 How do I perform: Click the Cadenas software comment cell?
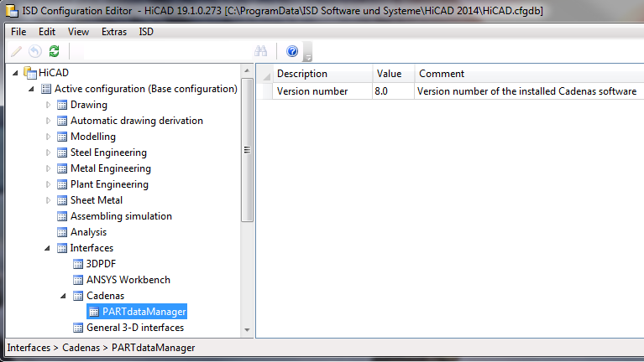point(529,91)
